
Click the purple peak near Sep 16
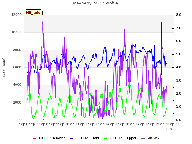click(125, 29)
